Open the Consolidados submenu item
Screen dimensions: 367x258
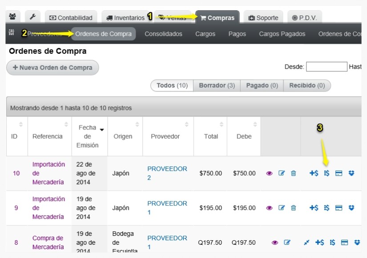point(163,34)
